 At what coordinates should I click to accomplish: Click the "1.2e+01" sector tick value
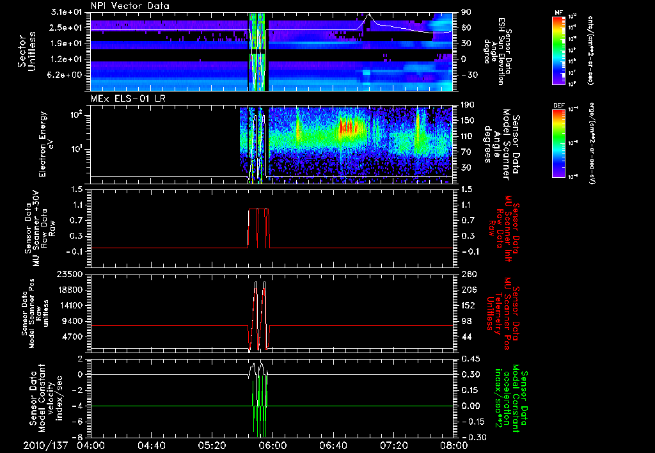point(67,60)
